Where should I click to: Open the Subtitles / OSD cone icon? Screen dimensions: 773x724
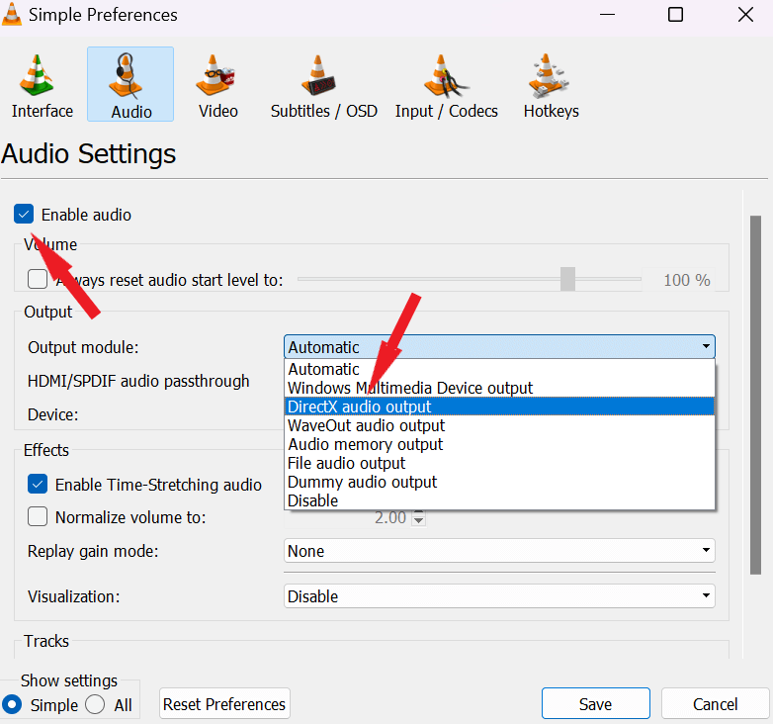318,75
